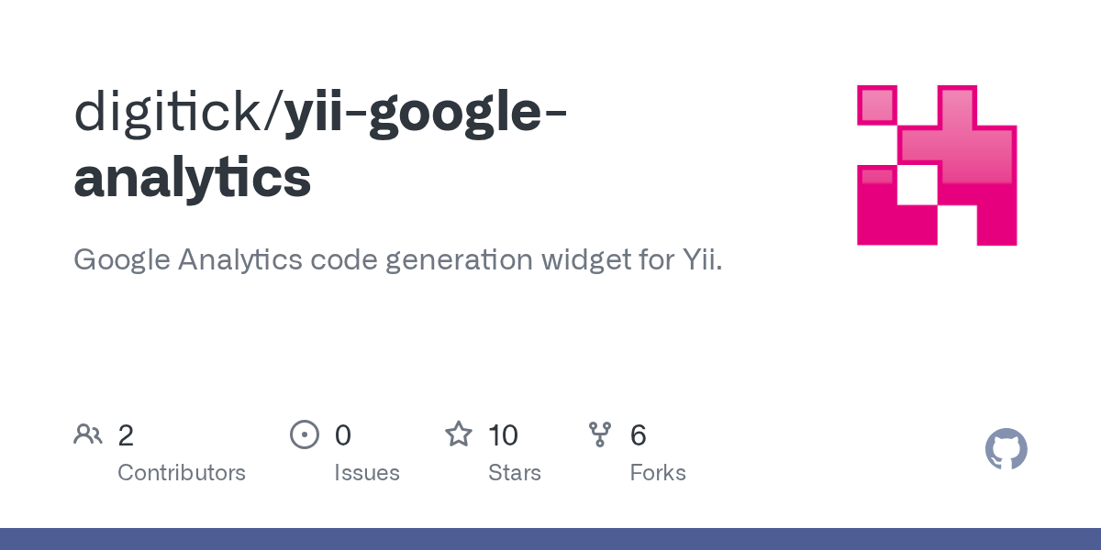Viewport: 1101px width, 550px height.
Task: Click the word "Yii." in the description
Action: point(702,260)
